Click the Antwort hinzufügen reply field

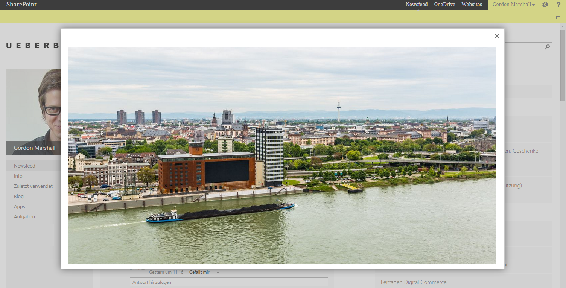click(x=228, y=282)
